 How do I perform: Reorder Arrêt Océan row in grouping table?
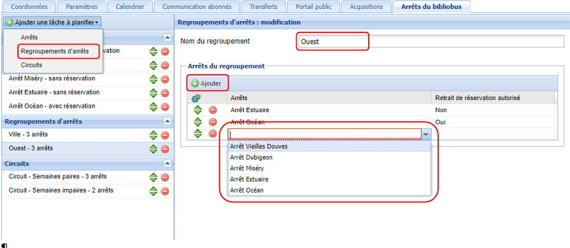point(198,122)
